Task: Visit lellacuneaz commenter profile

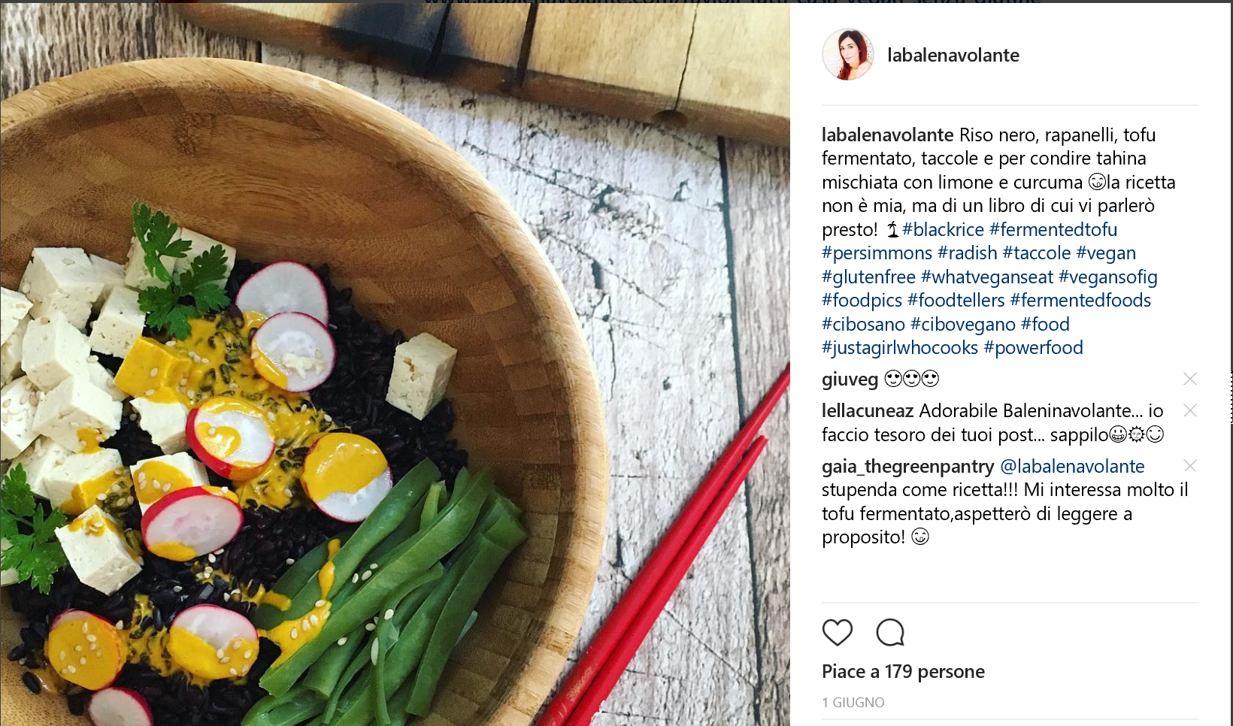Action: point(868,411)
